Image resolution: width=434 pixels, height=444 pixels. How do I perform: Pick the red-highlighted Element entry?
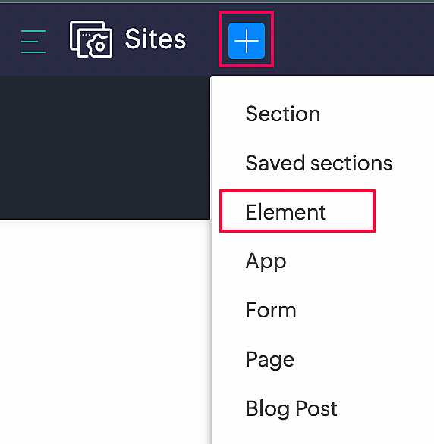point(297,212)
